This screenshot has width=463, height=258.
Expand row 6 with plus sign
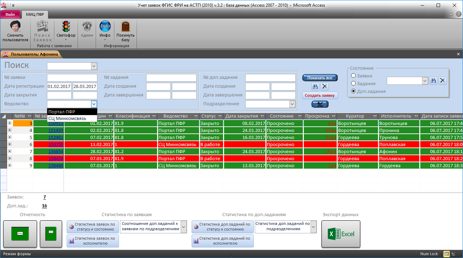(10, 144)
